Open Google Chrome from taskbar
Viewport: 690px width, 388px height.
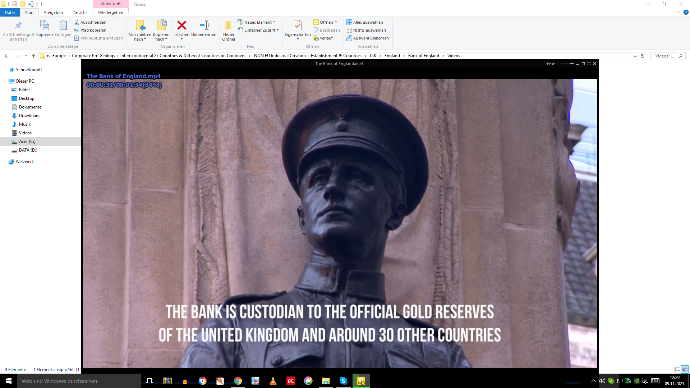pyautogui.click(x=238, y=381)
